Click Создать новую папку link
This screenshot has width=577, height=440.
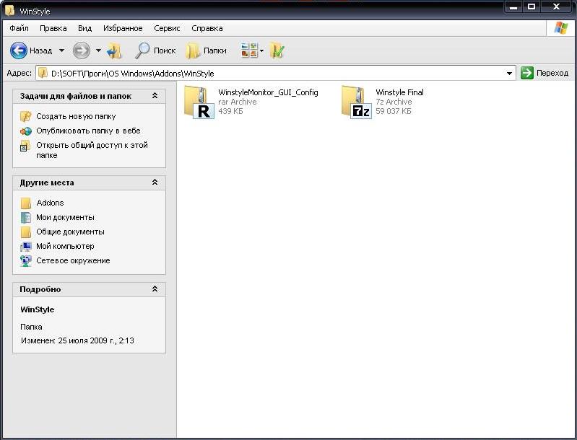click(x=76, y=117)
